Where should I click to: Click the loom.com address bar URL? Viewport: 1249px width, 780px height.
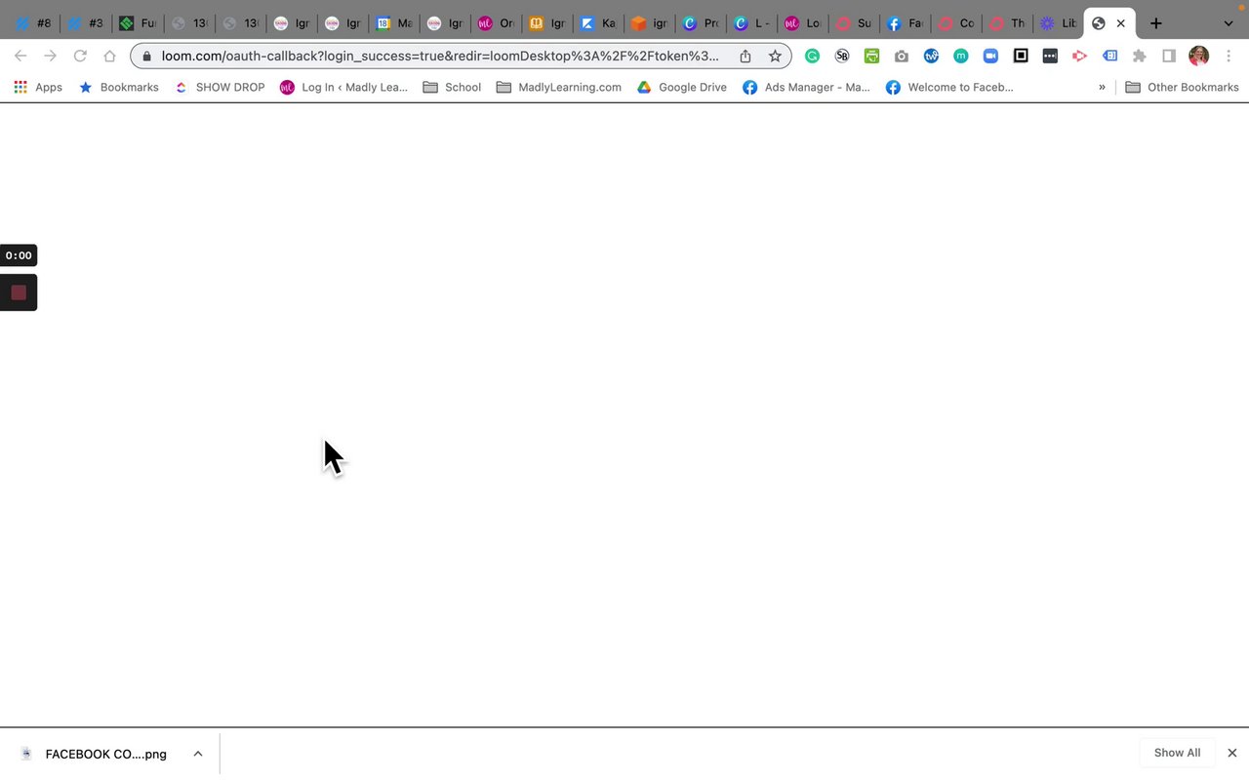point(440,57)
